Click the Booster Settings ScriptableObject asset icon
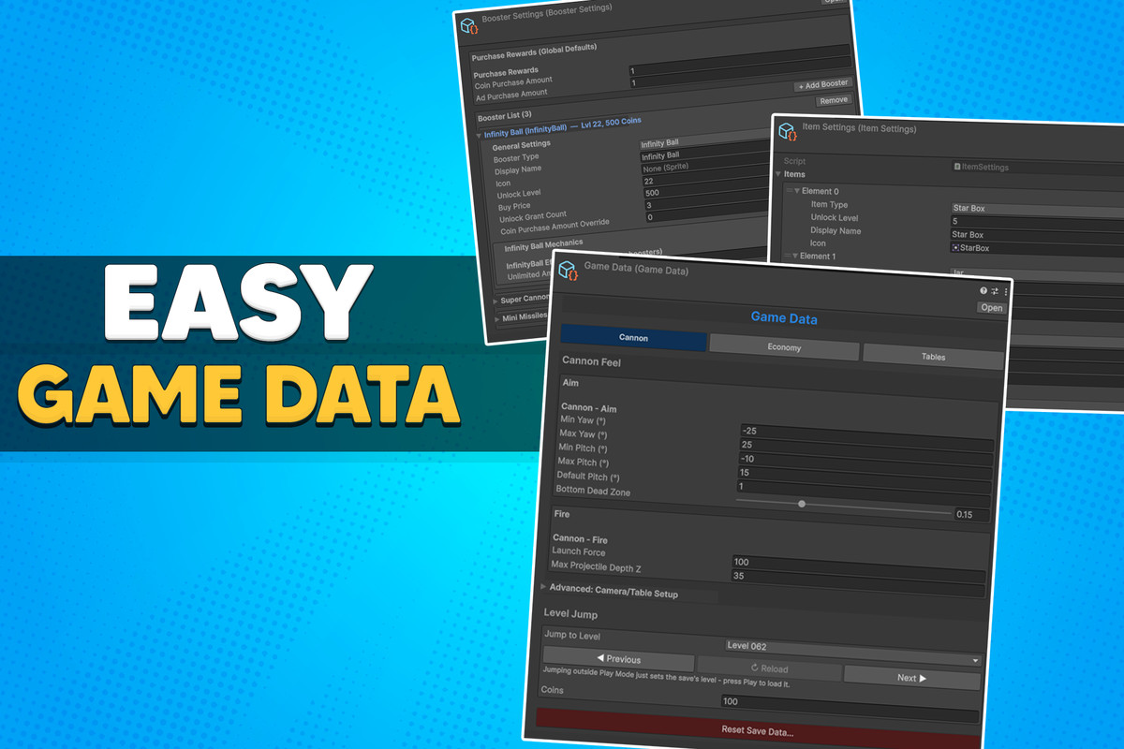 pos(468,25)
